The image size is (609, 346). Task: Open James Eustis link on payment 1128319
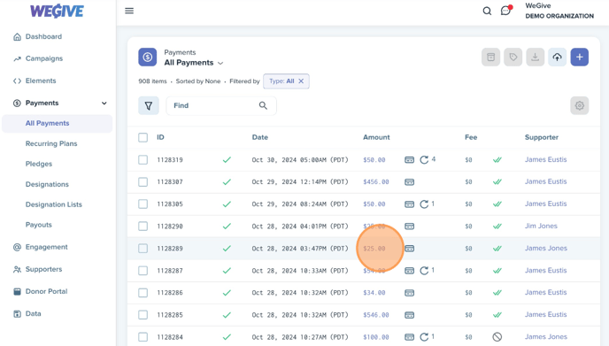(545, 159)
